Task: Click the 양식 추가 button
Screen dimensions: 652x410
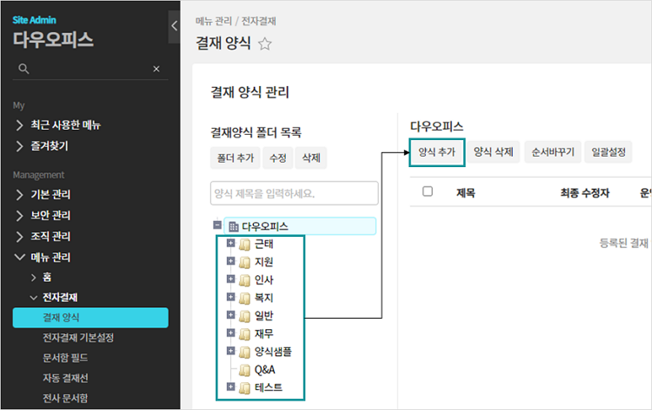Action: pos(437,152)
